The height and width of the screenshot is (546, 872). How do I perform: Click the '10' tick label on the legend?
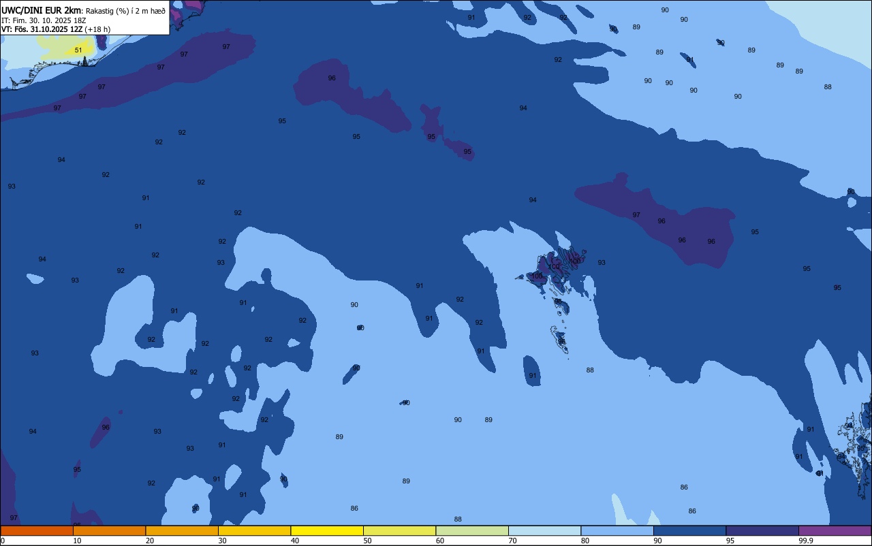[x=77, y=541]
